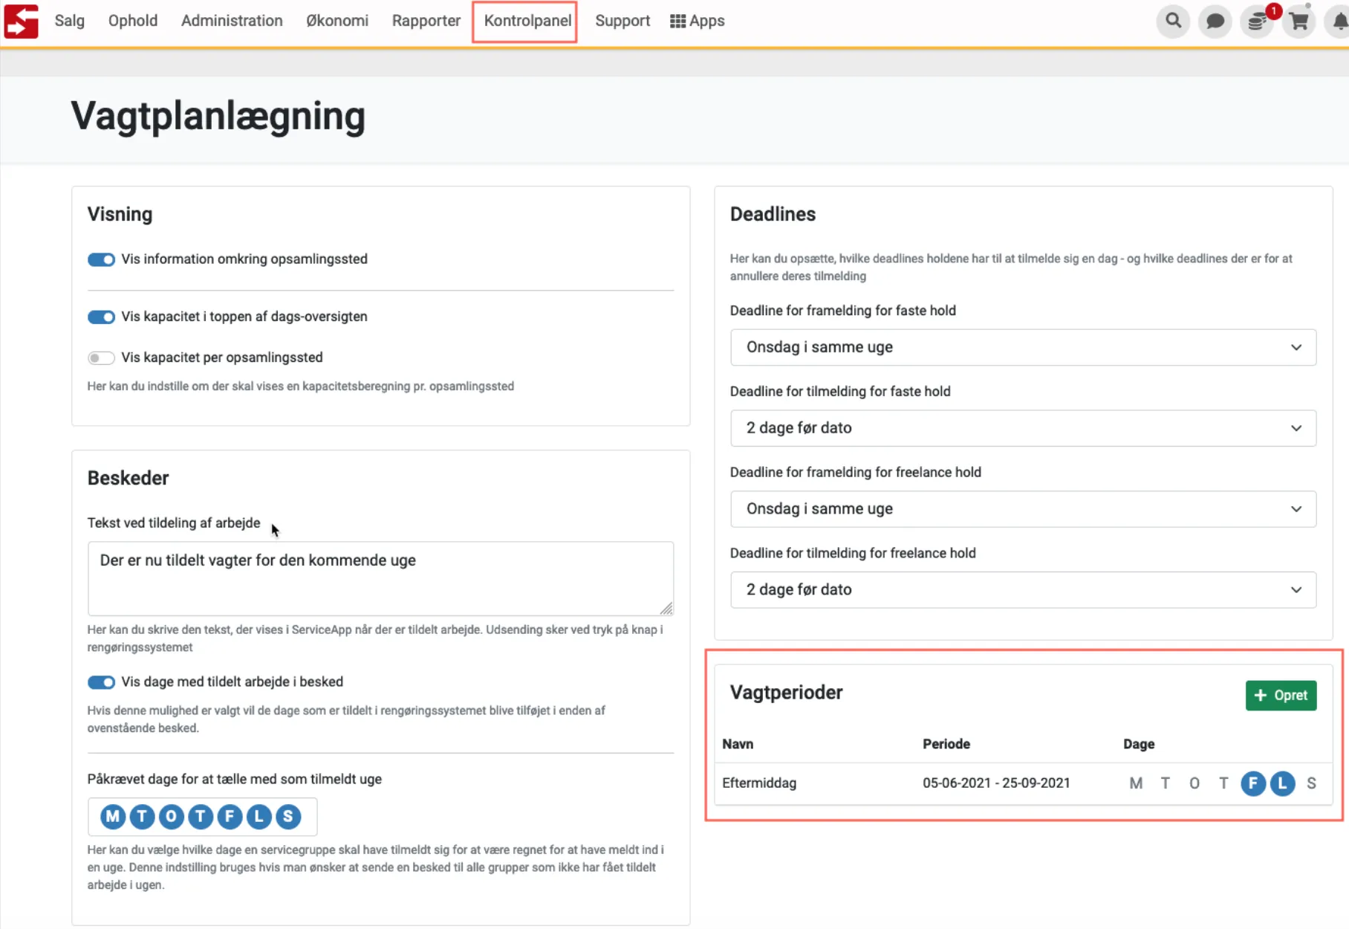1349x929 pixels.
Task: Open notifications via the bell icon
Action: pyautogui.click(x=1337, y=21)
